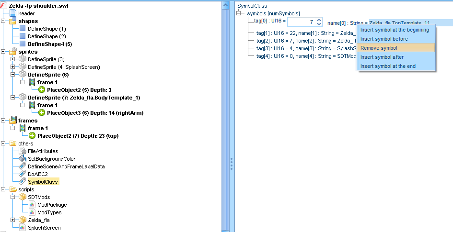Click the SymbolClass tag icon in the tree
The height and width of the screenshot is (232, 453).
(22, 182)
